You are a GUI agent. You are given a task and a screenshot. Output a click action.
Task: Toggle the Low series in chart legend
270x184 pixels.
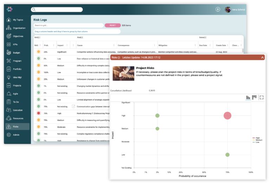(x=257, y=142)
